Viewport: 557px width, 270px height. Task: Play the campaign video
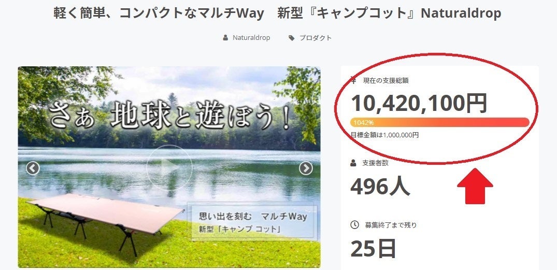(x=169, y=168)
